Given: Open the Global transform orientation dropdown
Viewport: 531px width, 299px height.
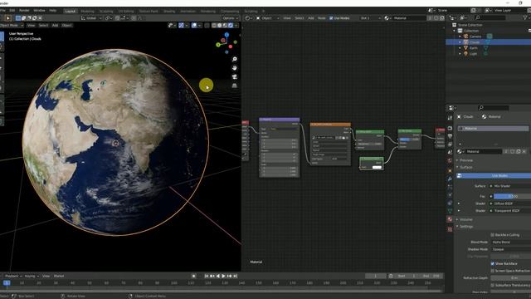Looking at the screenshot, I should 91,18.
